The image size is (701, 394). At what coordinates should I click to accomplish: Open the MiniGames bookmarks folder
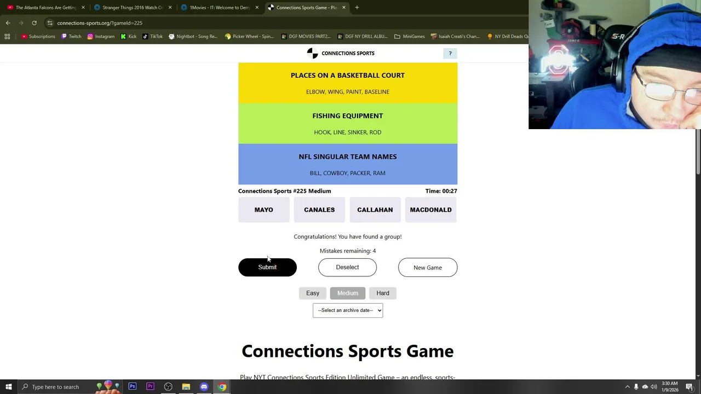tap(409, 37)
